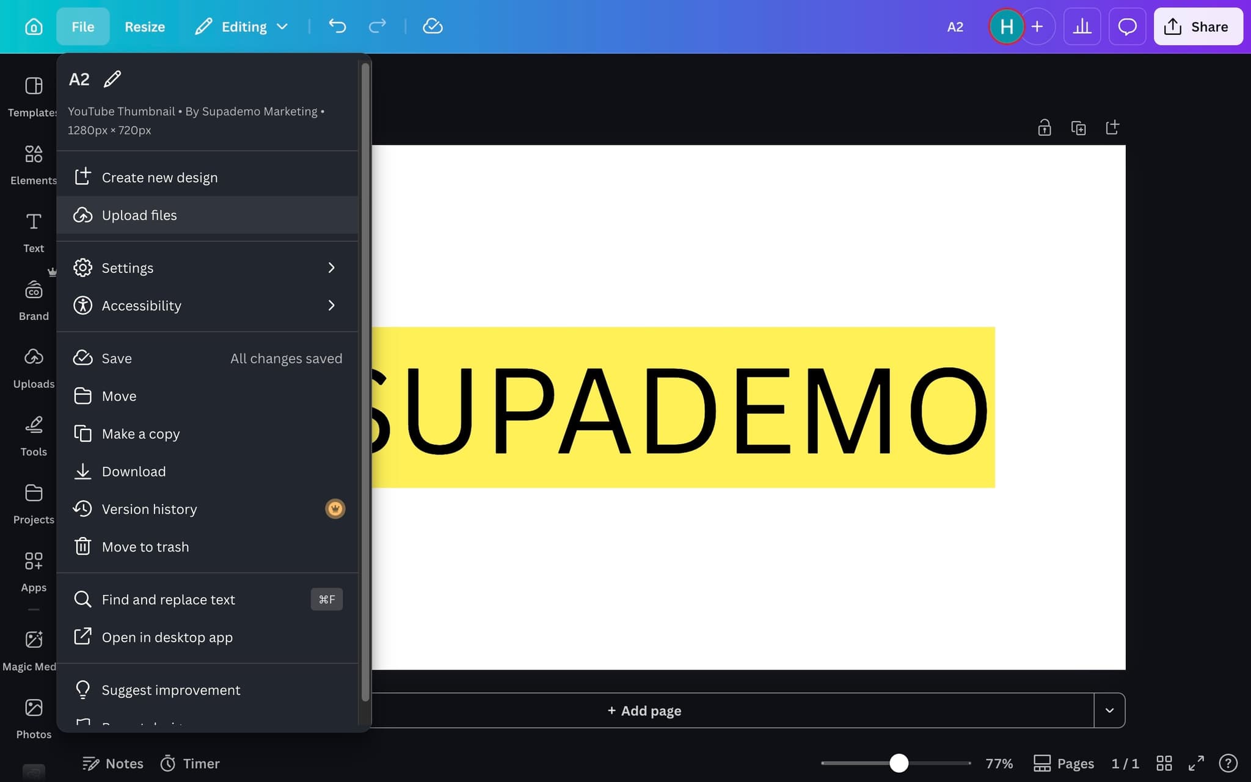
Task: Click the undo arrow icon
Action: (x=337, y=26)
